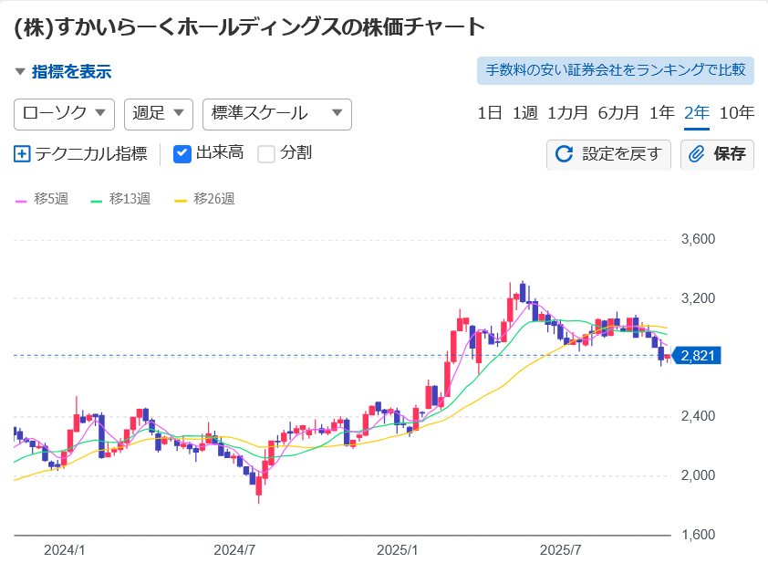Click the paperclip icon on 保存
This screenshot has height=563, width=768.
697,154
